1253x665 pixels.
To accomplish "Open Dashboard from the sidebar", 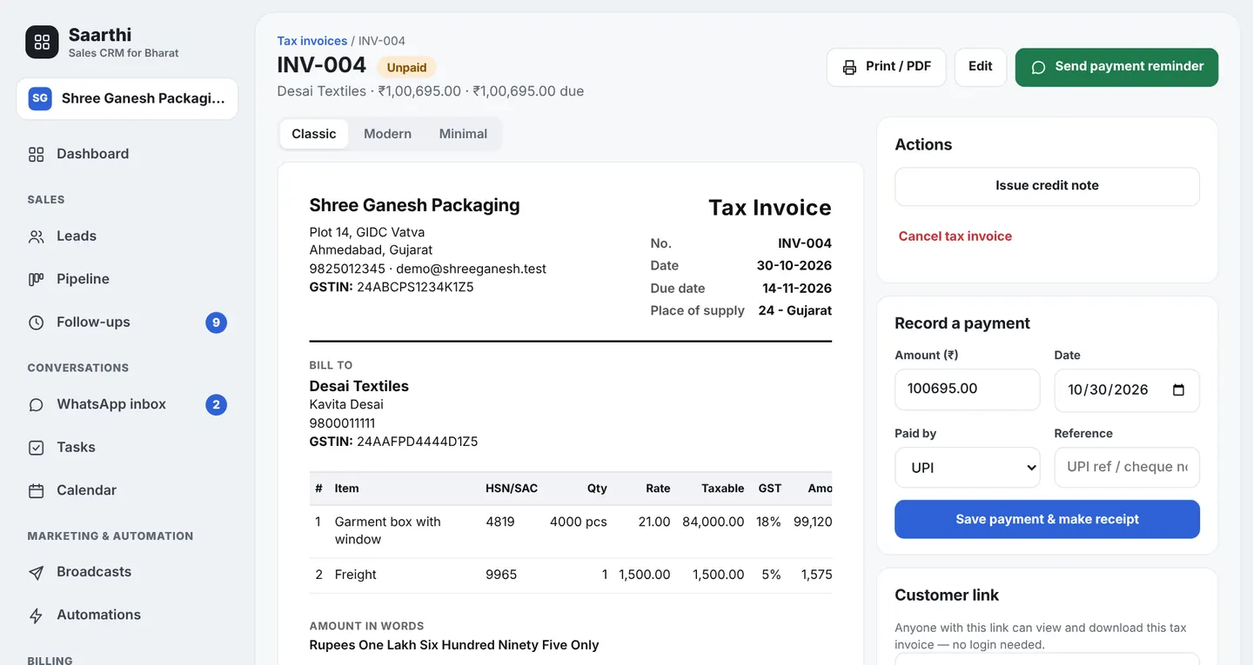I will (x=127, y=154).
